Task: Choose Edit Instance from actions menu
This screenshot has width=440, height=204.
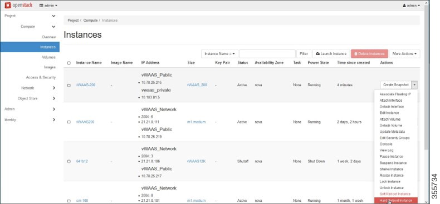Action: (389, 113)
